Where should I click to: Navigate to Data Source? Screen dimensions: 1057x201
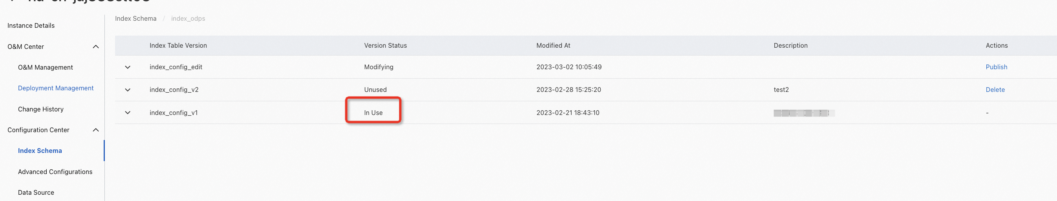(x=36, y=192)
